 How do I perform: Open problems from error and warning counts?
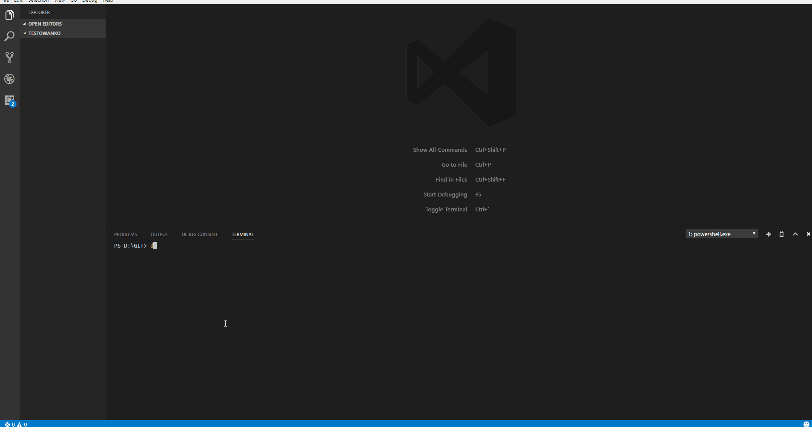click(x=16, y=424)
